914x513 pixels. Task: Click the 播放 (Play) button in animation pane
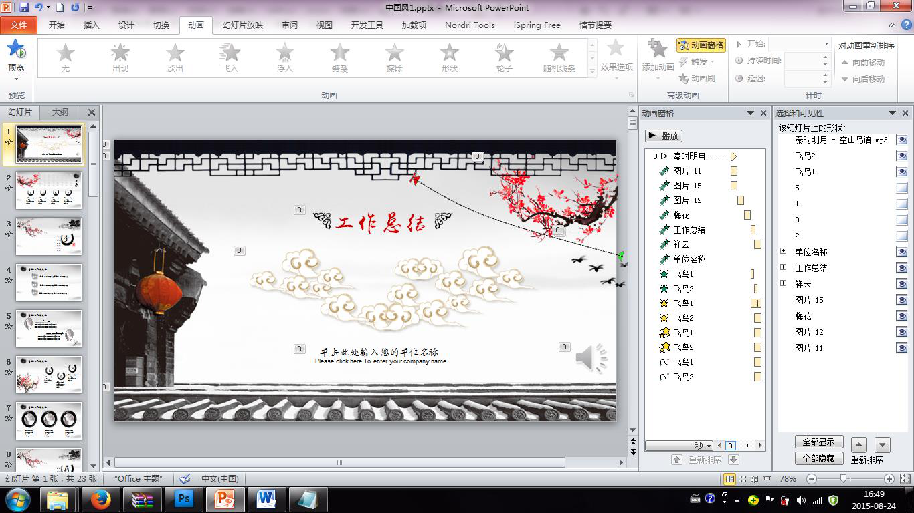(664, 136)
